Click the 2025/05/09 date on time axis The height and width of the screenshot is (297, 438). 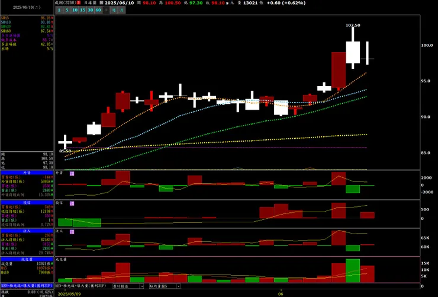tap(69, 294)
